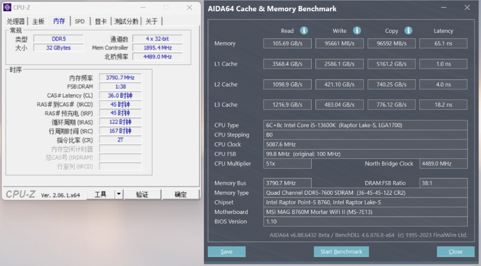Minimize the AIDA64 benchmark window
Viewport: 481px width, 266px height.
pyautogui.click(x=444, y=8)
